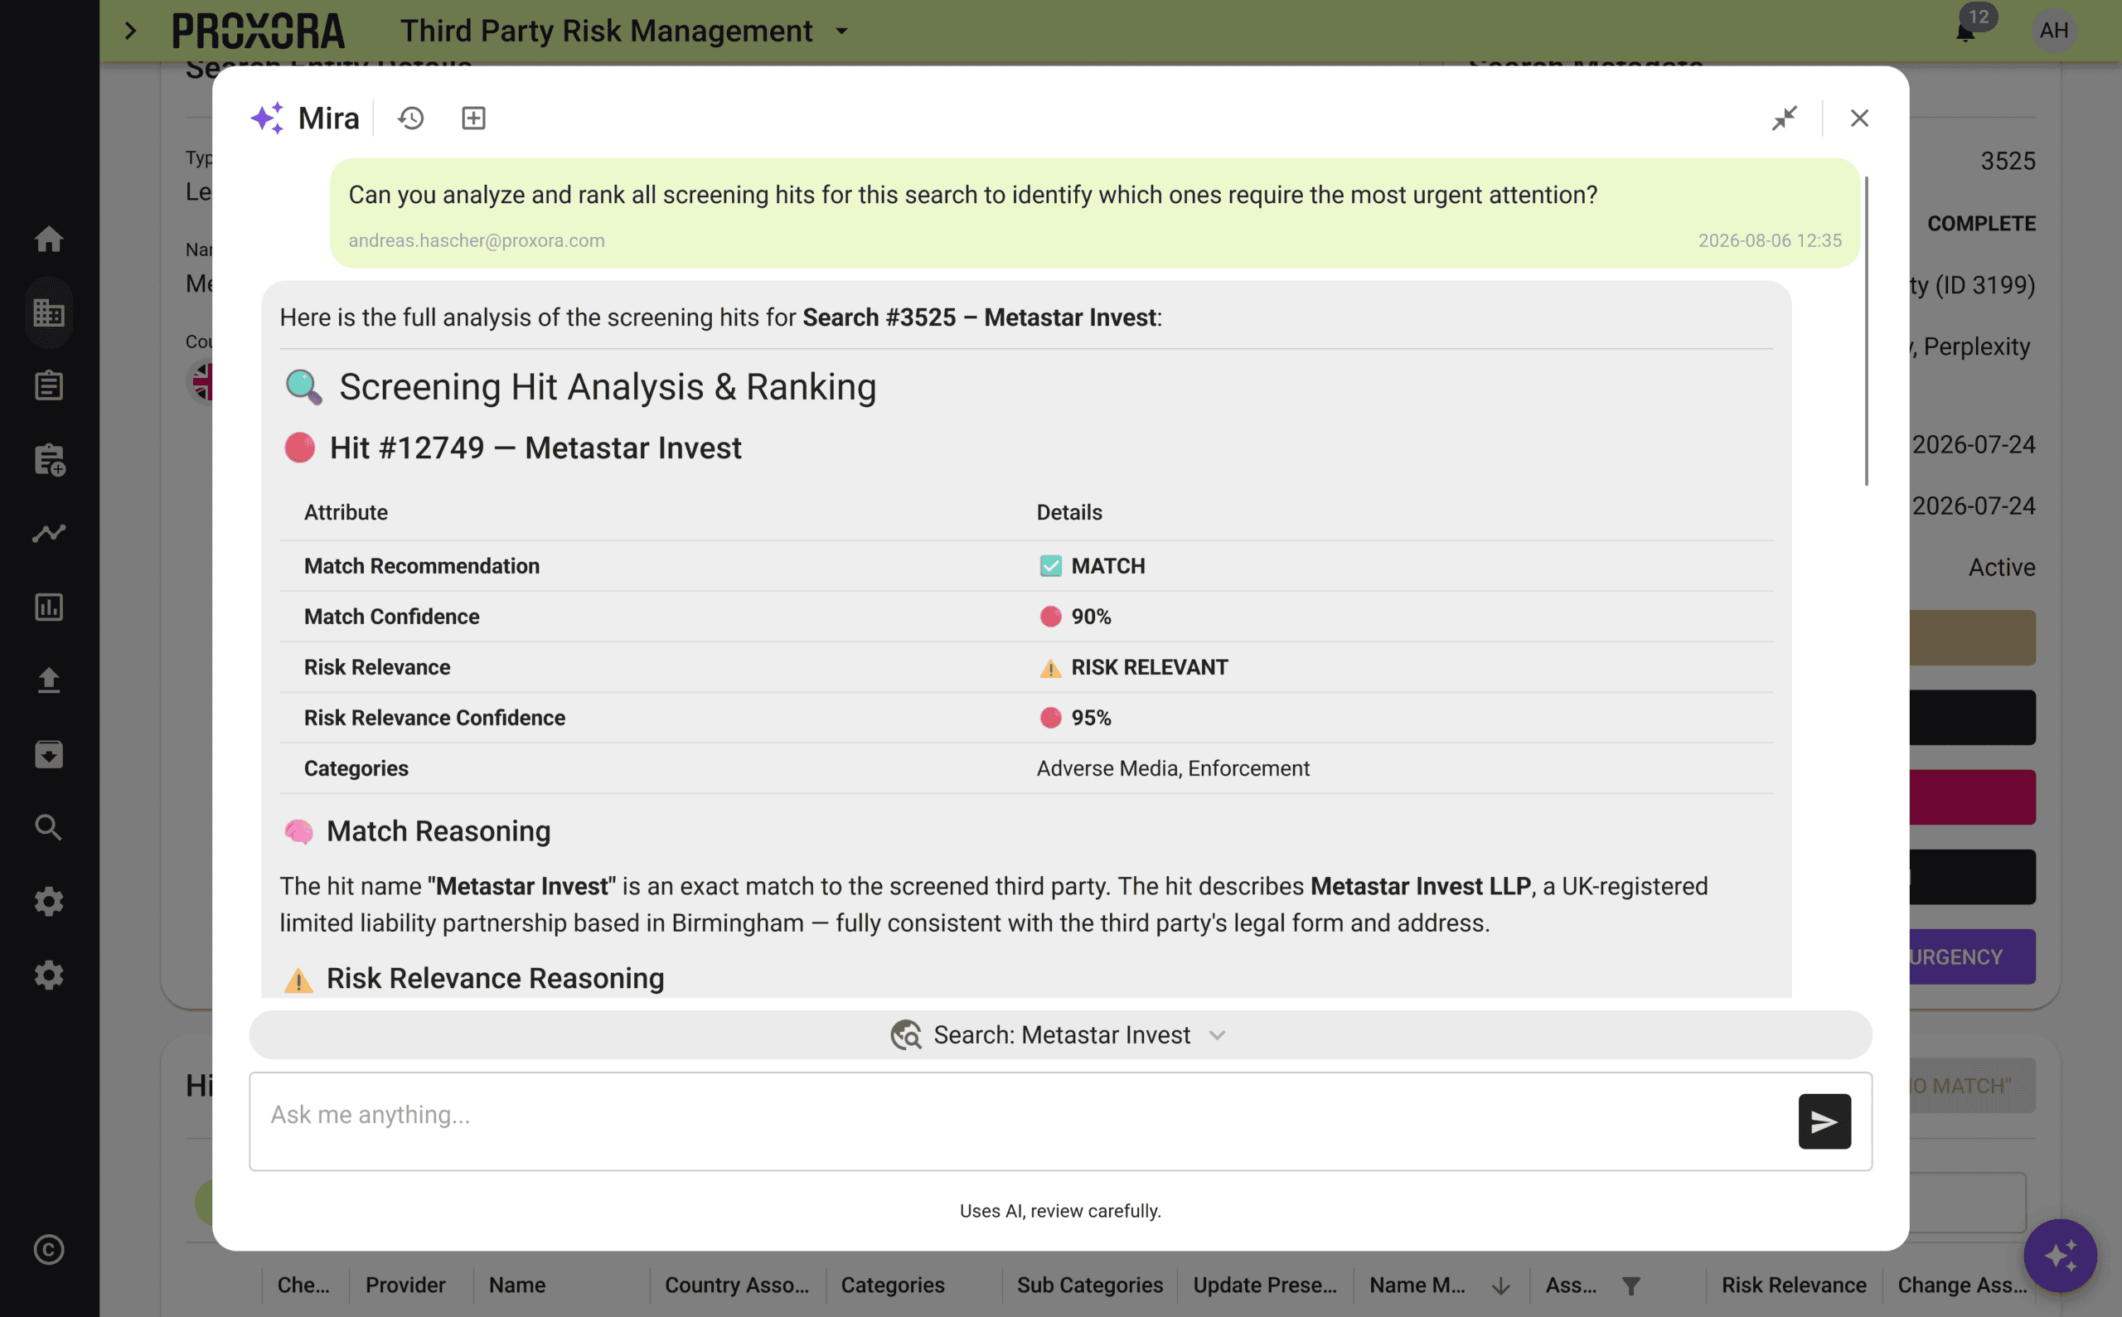Expand the sidebar navigation arrow
Screen dimensions: 2122x1317
[x=131, y=31]
